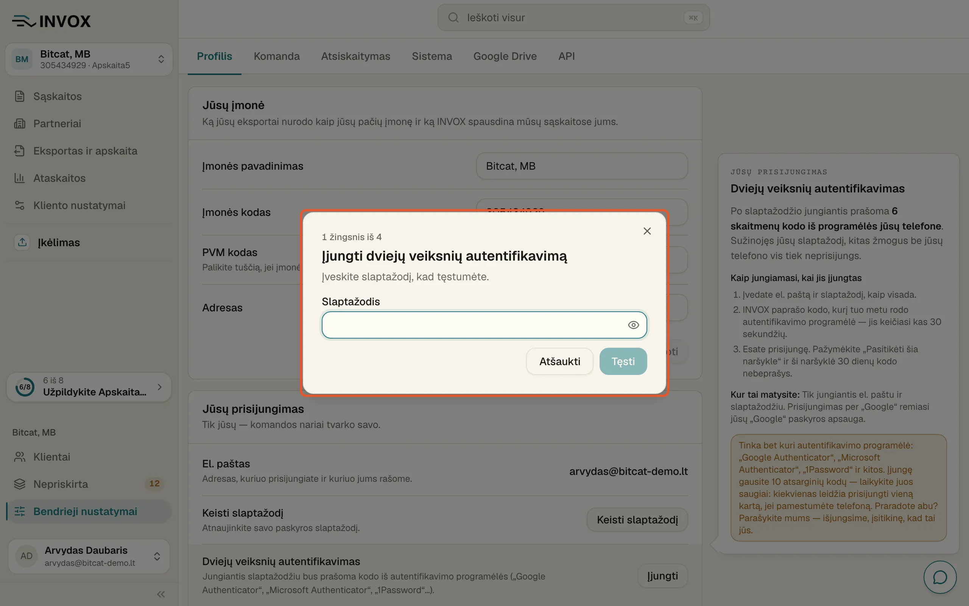Image resolution: width=969 pixels, height=606 pixels.
Task: Select Bendrieji nustatymai
Action: tap(89, 511)
